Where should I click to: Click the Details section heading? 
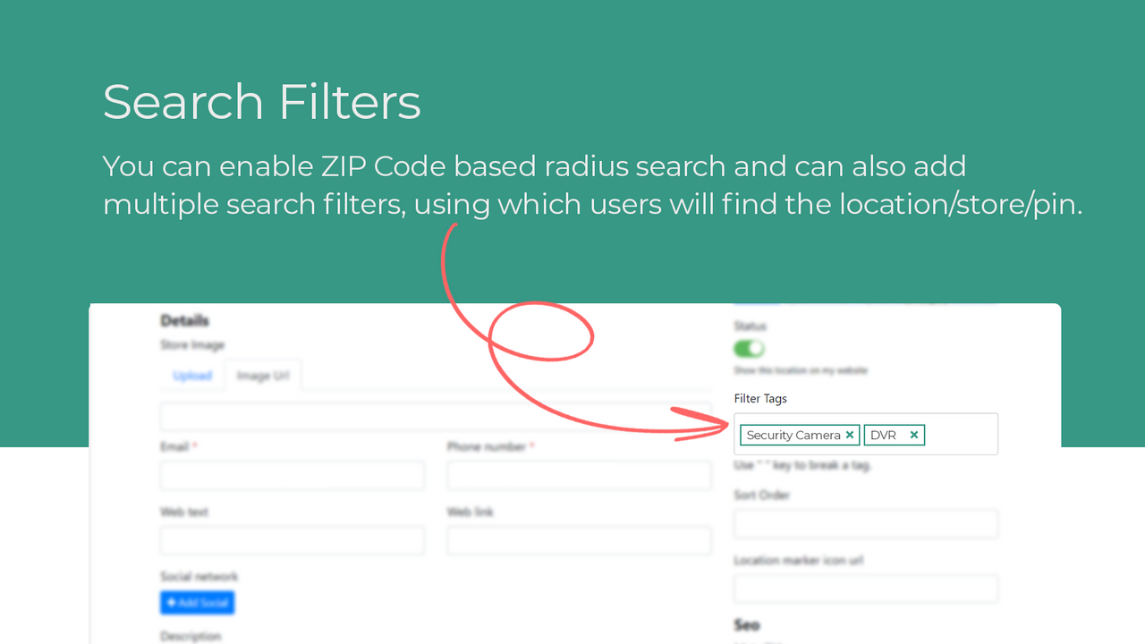tap(185, 320)
